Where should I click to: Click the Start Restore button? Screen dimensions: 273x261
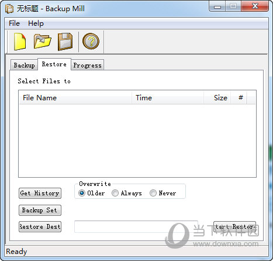(x=234, y=226)
